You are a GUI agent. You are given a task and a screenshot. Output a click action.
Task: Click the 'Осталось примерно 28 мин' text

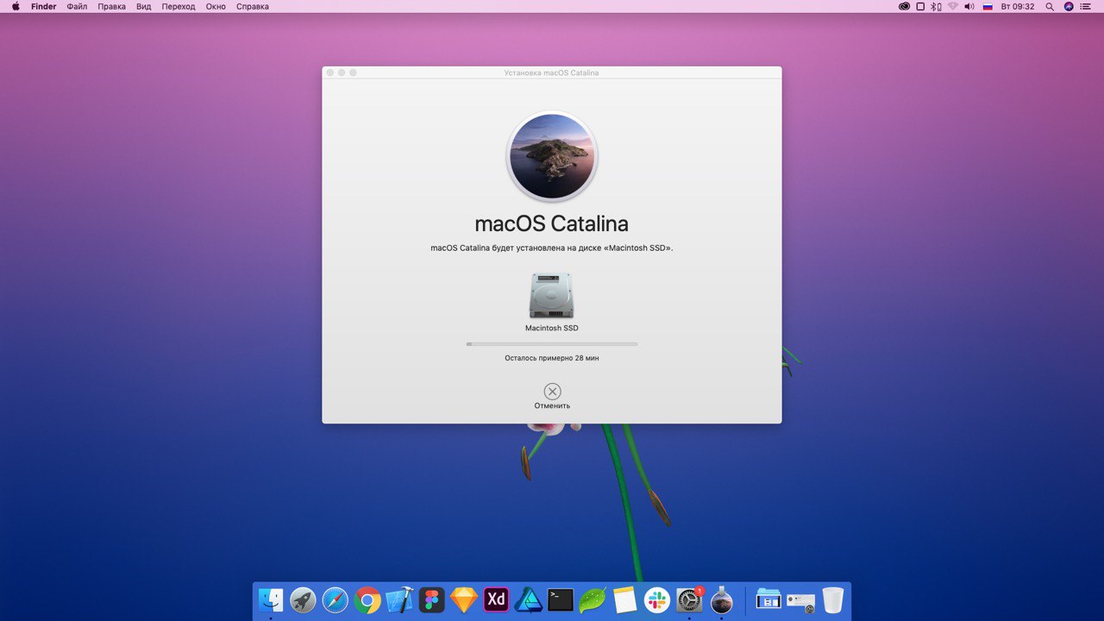[x=552, y=358]
